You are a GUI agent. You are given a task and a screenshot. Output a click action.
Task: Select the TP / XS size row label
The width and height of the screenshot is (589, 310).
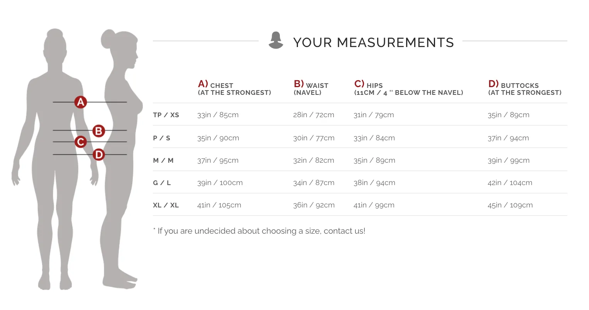pos(166,115)
